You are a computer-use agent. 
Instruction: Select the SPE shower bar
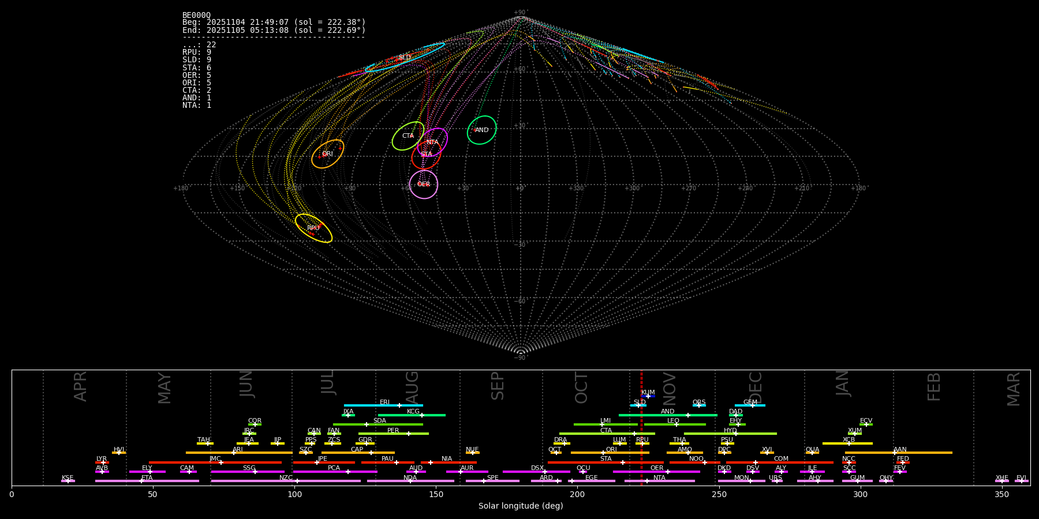point(492,481)
